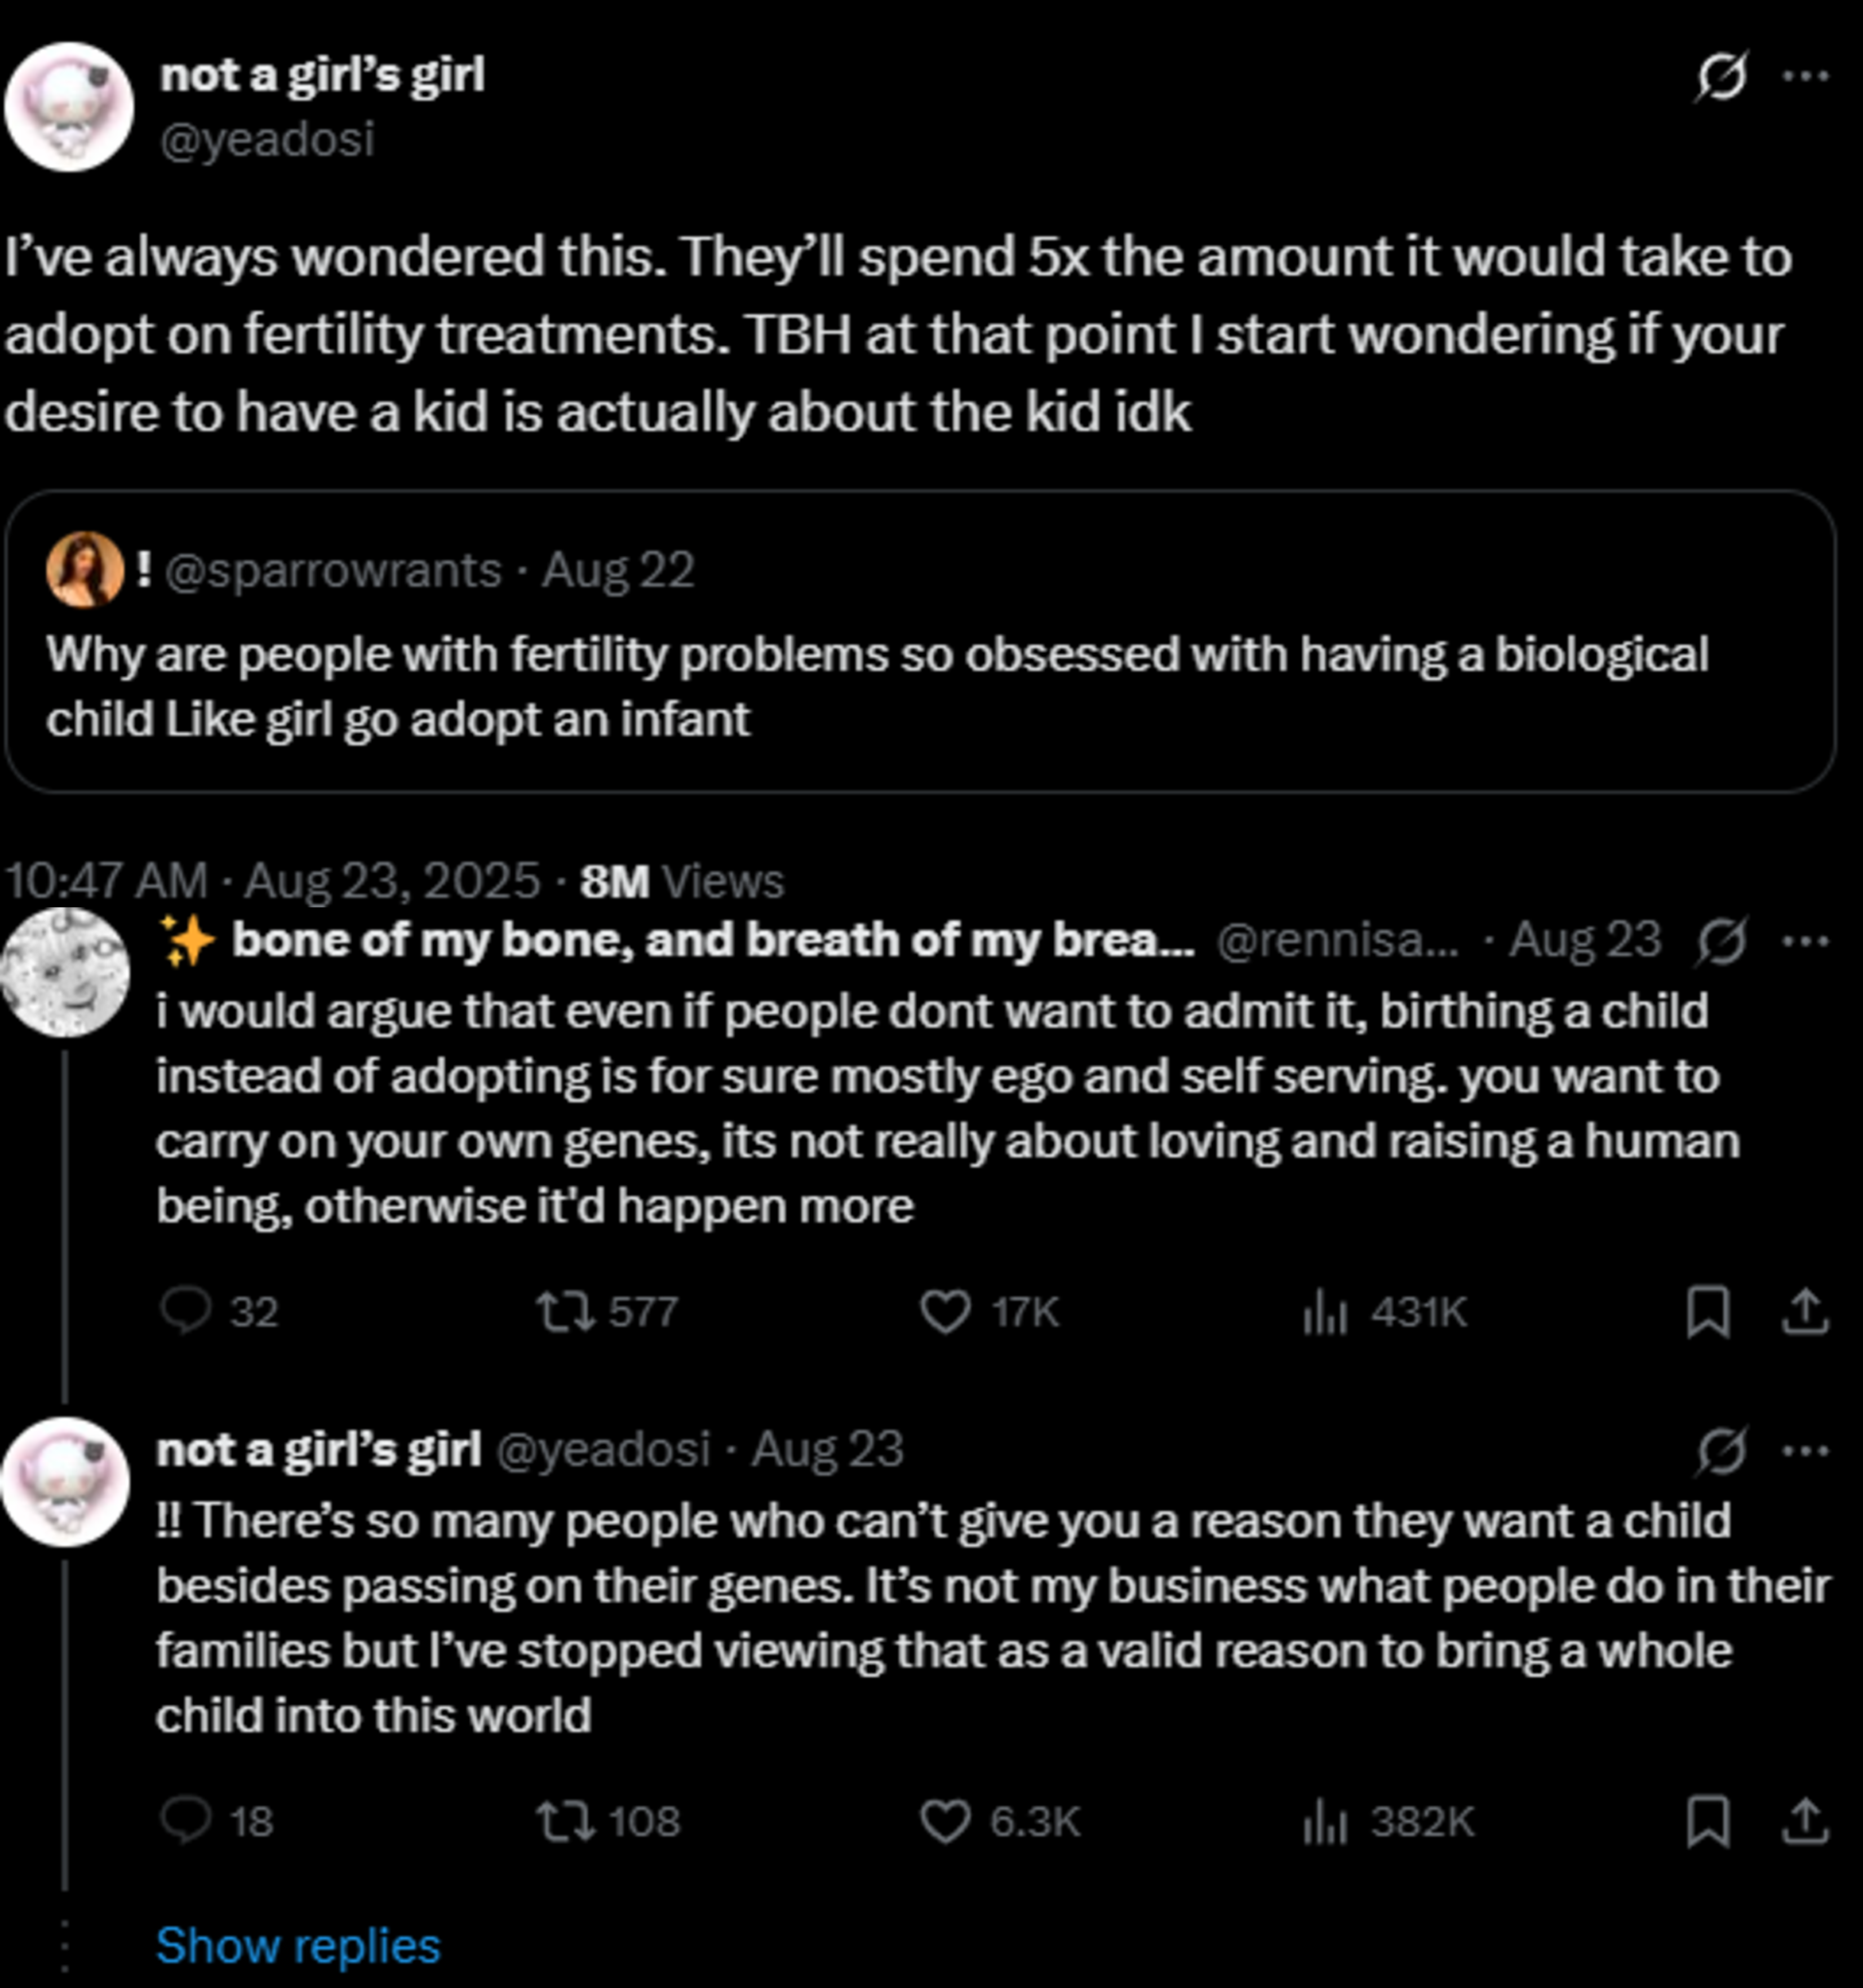Viewport: 1863px width, 1988px height.
Task: Like the reply with 17K likes
Action: [x=944, y=1311]
